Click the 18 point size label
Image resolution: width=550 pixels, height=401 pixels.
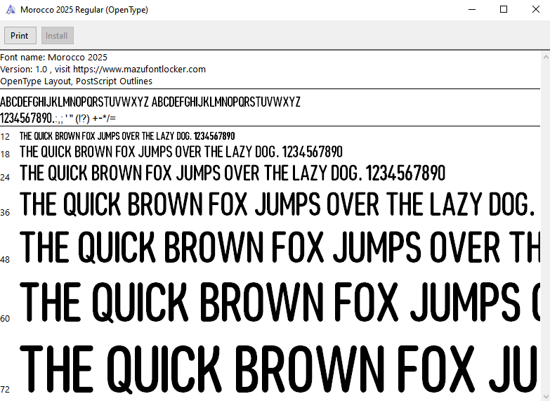(x=5, y=154)
